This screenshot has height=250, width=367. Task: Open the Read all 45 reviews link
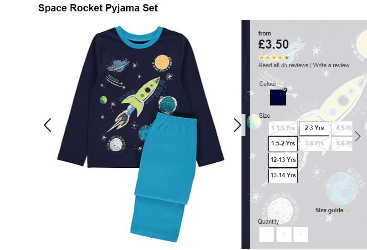(x=283, y=65)
